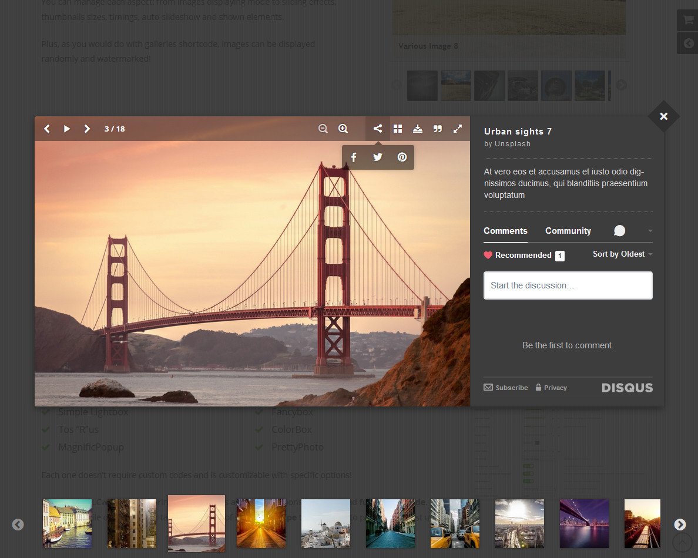Enter fullscreen mode
Image resolution: width=698 pixels, height=558 pixels.
click(x=458, y=129)
